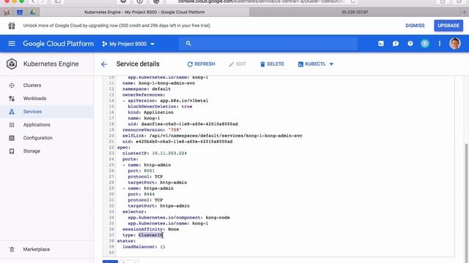The height and width of the screenshot is (263, 469).
Task: Click the Workloads sidebar icon
Action: tap(12, 99)
